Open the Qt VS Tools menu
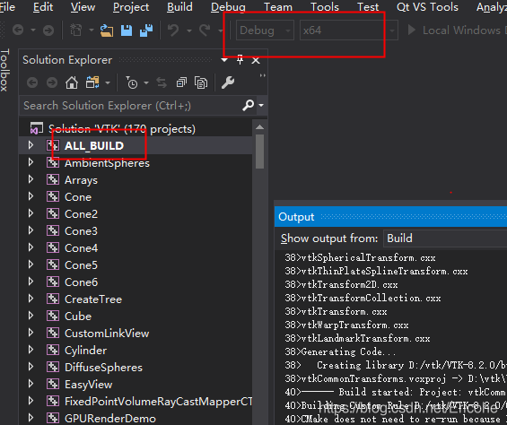Image resolution: width=507 pixels, height=425 pixels. click(427, 7)
